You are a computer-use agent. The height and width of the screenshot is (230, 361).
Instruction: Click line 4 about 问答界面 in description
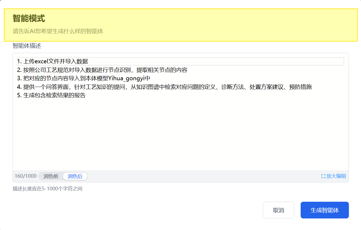[x=164, y=87]
